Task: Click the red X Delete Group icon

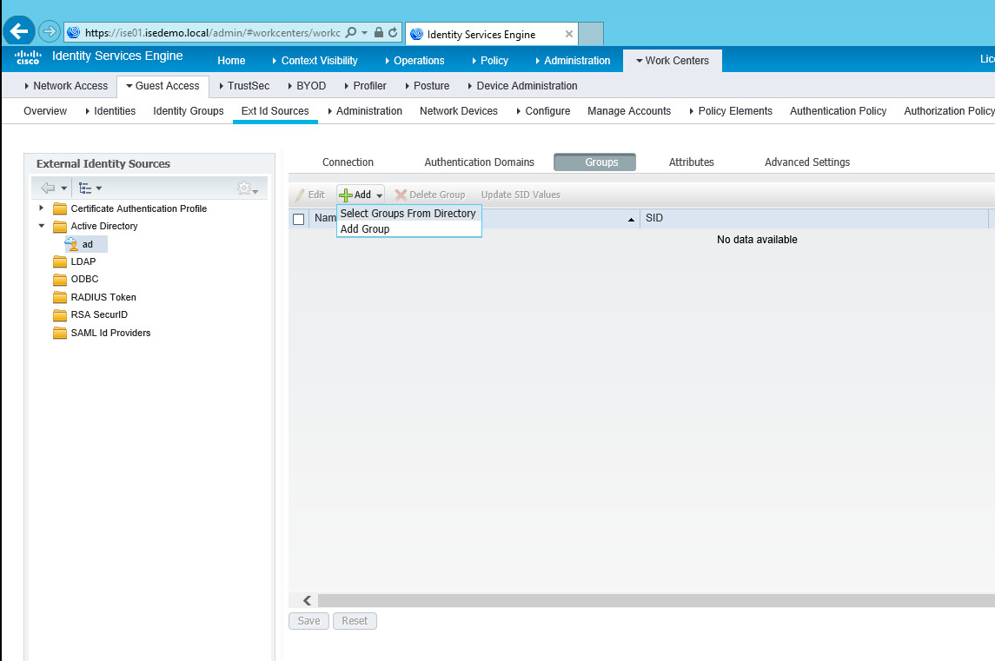Action: (x=401, y=195)
